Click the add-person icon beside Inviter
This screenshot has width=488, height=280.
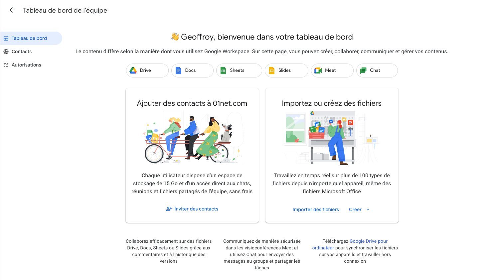pos(169,209)
